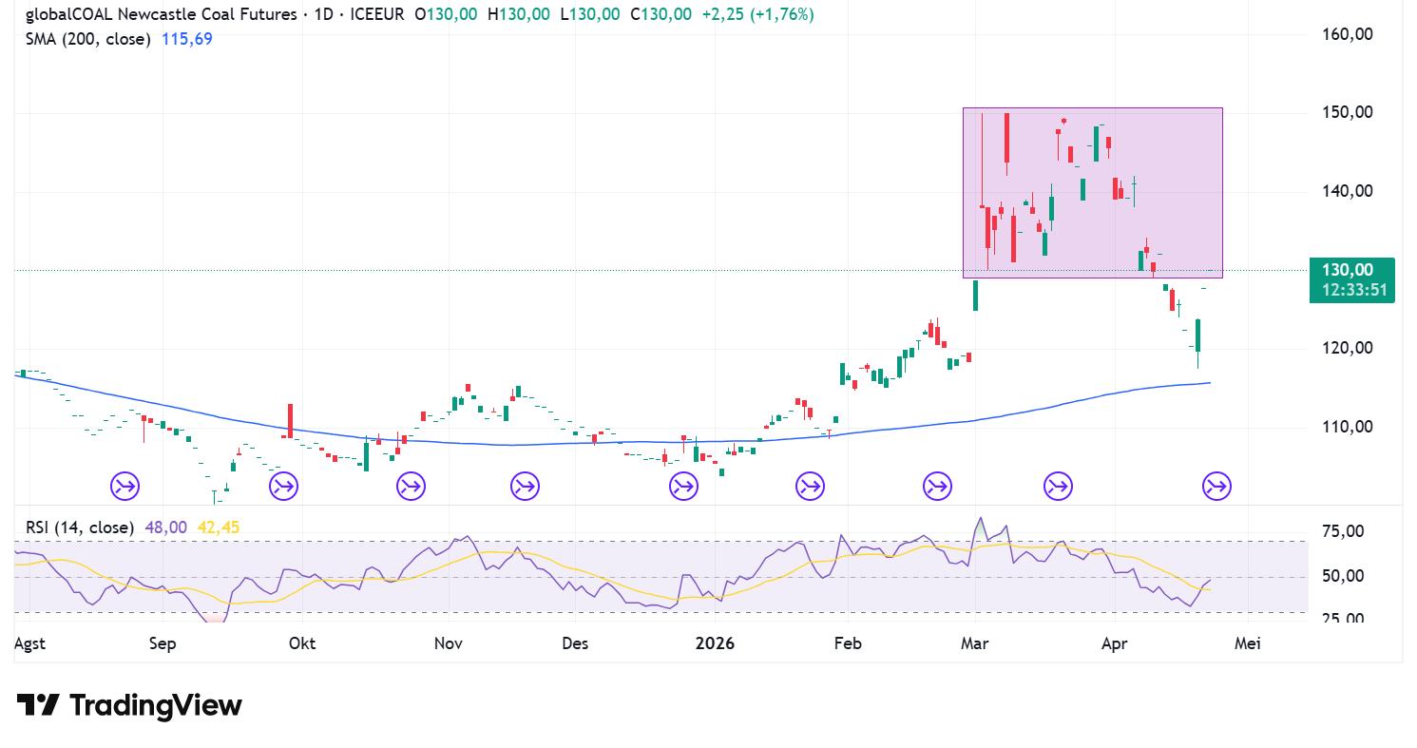Click the RSI scale label 25,00

(1344, 619)
